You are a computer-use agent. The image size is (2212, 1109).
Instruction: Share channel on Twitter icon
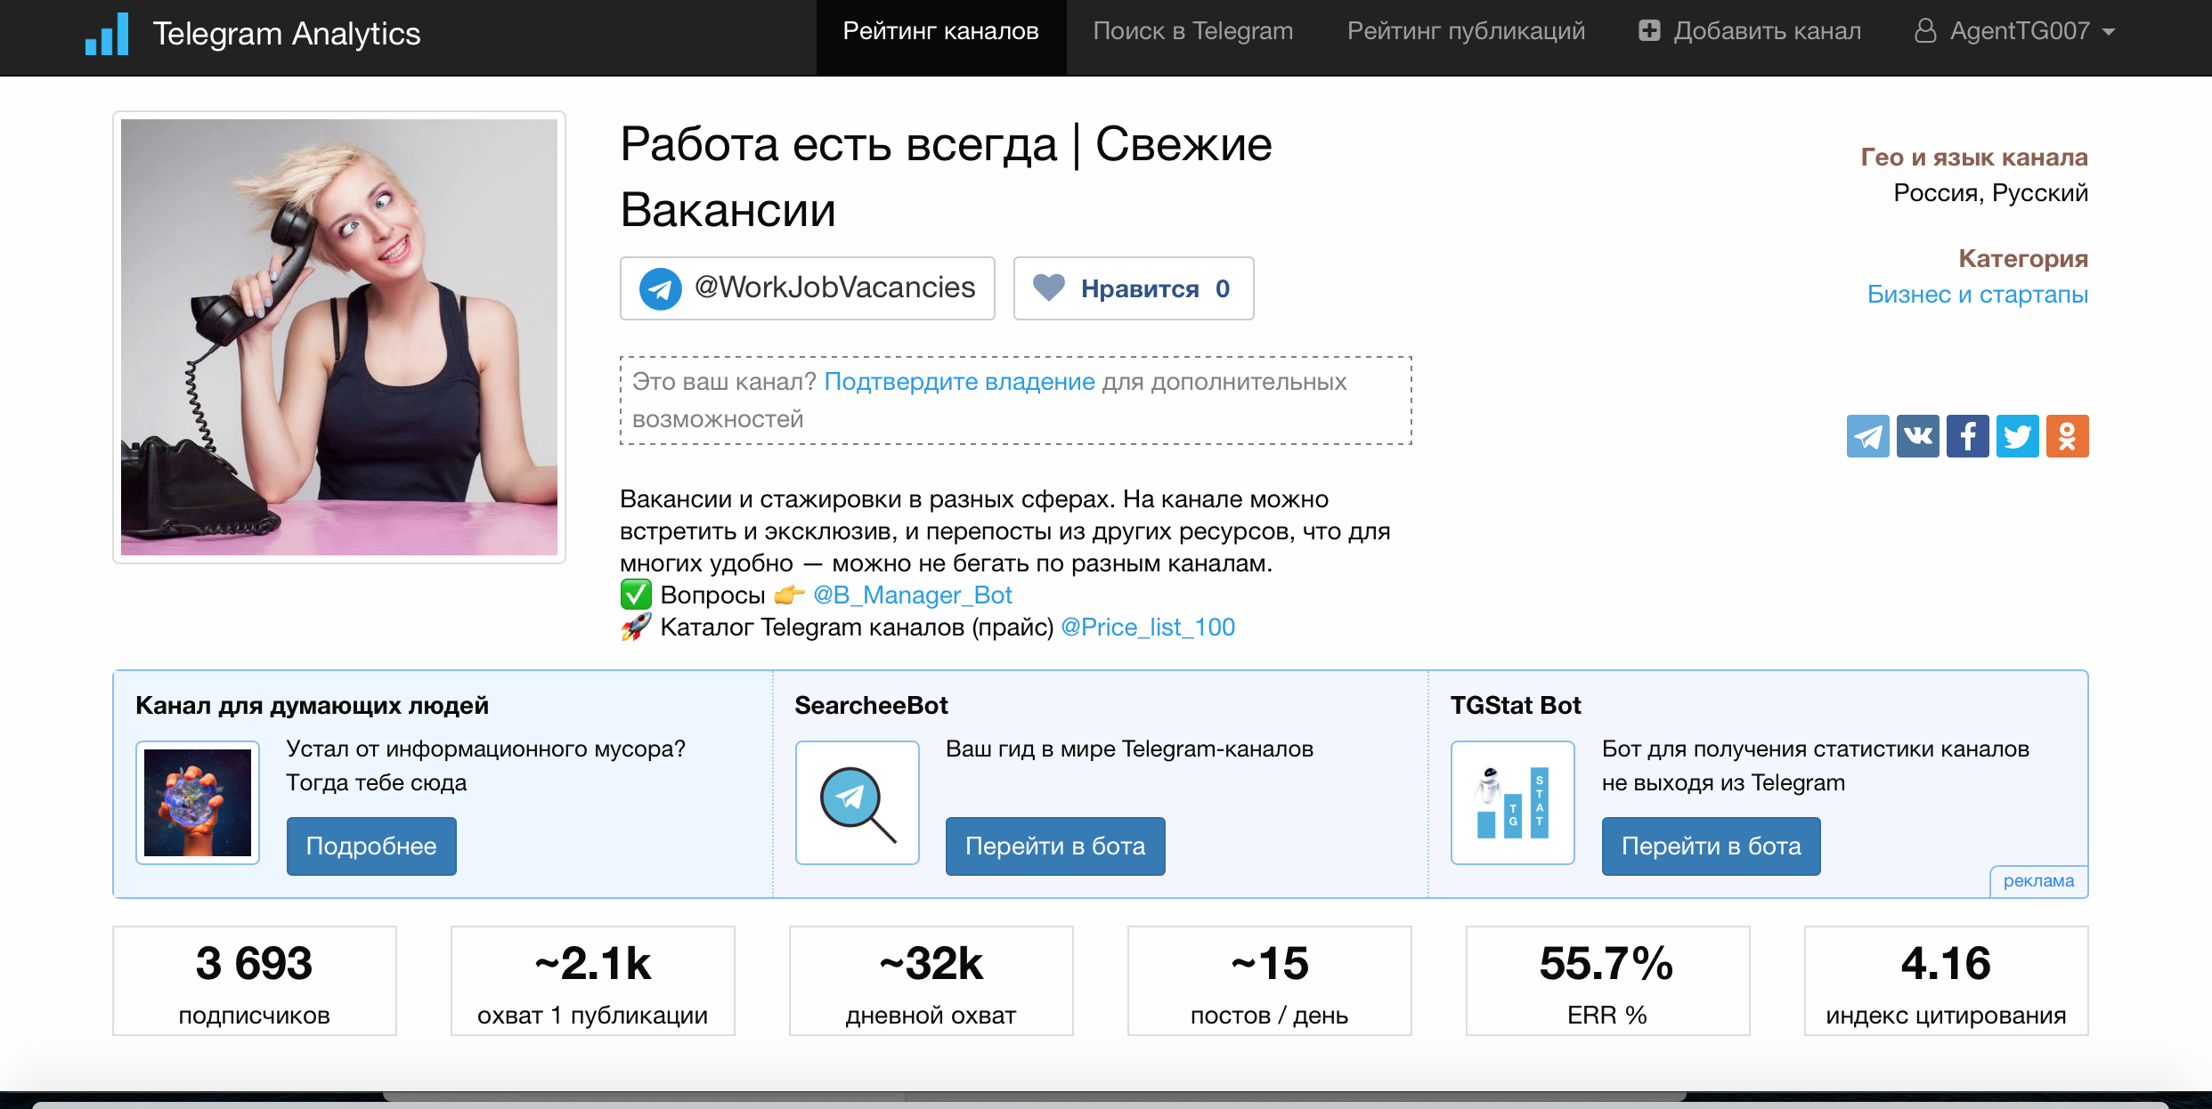[2017, 436]
